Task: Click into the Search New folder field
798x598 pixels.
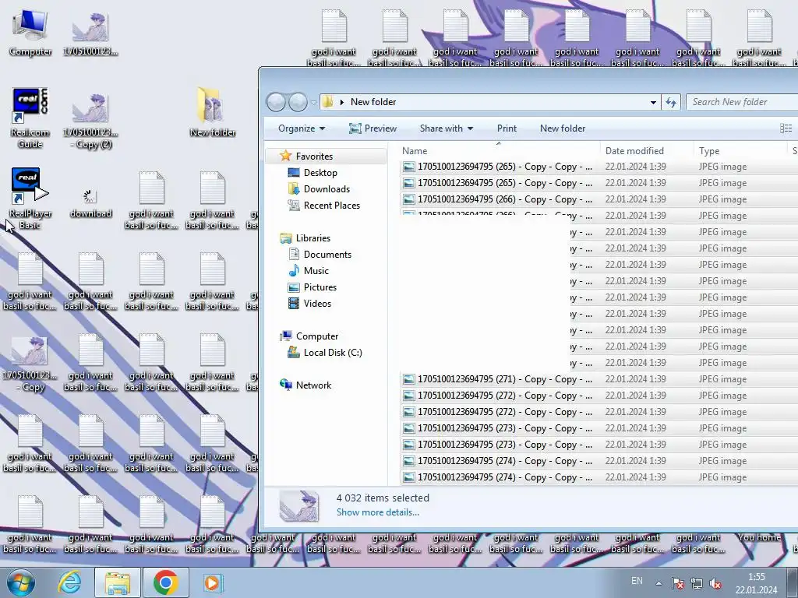Action: coord(742,102)
